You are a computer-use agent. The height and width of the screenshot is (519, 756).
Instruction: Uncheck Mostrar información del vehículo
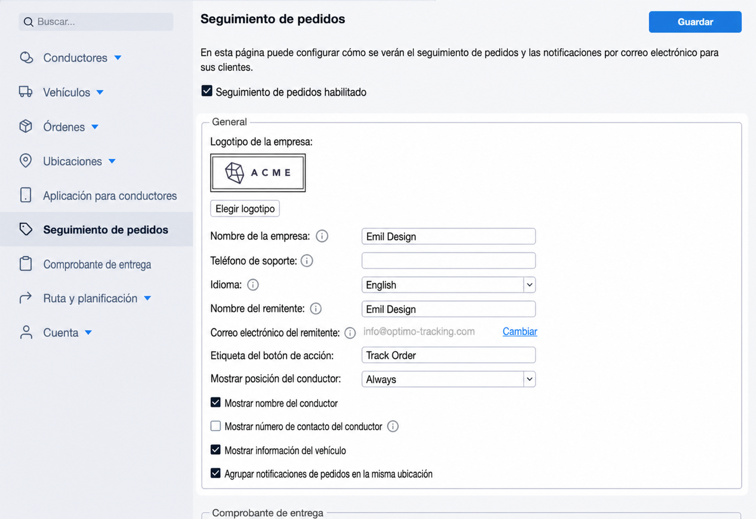tap(215, 450)
